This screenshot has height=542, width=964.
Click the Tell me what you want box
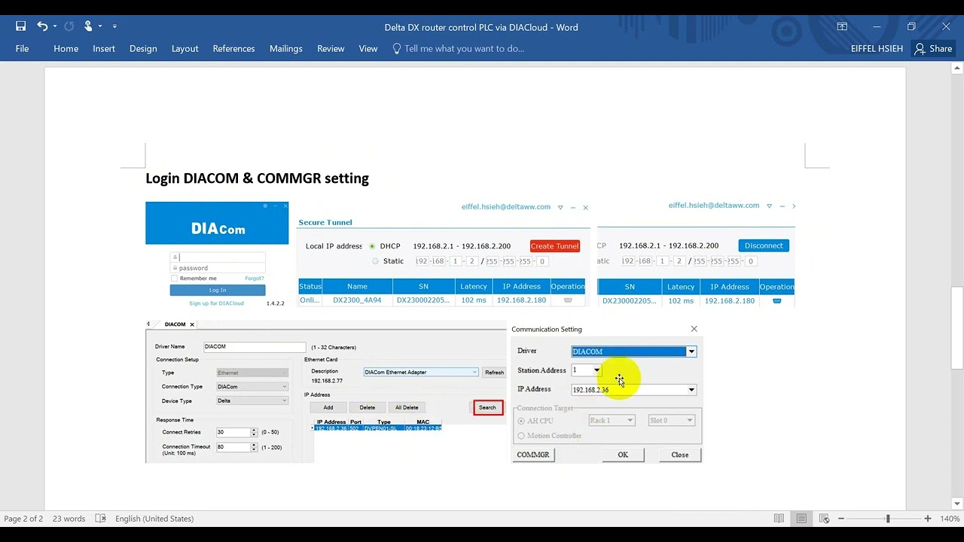(x=464, y=48)
